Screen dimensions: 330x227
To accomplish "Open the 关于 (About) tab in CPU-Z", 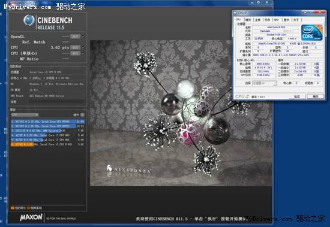I will pyautogui.click(x=296, y=20).
